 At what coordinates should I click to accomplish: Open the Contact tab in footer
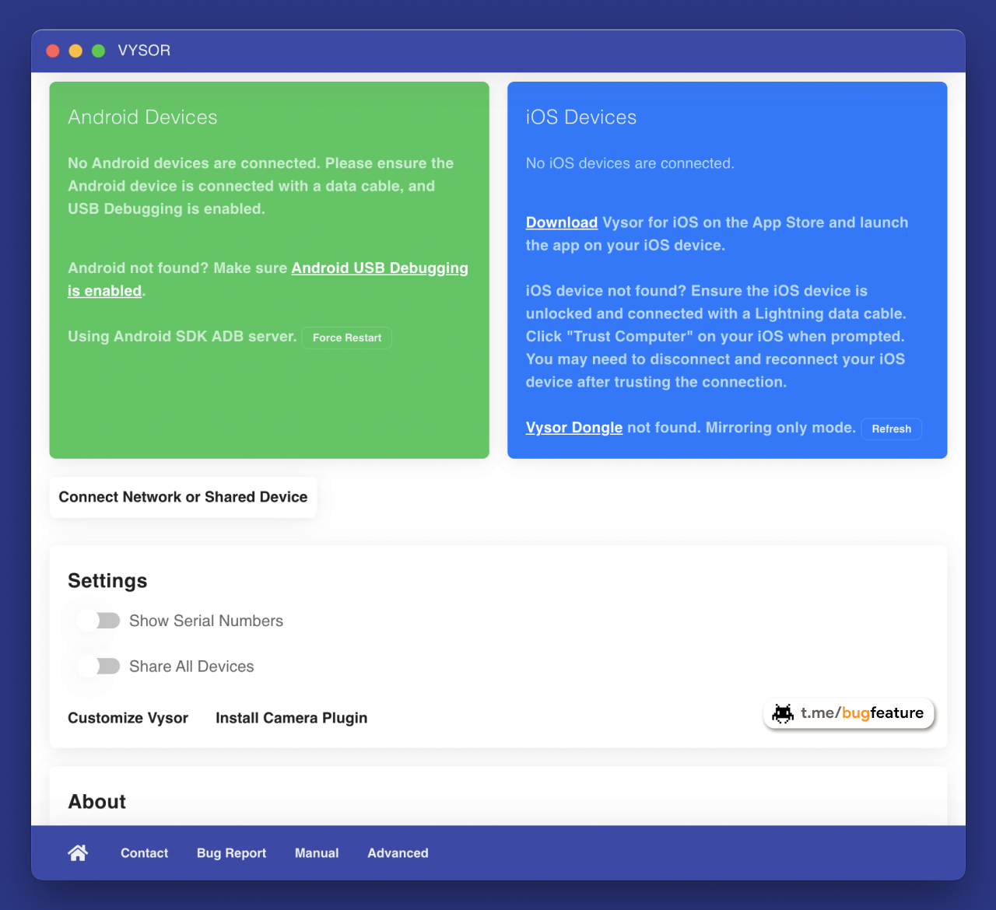click(x=144, y=853)
